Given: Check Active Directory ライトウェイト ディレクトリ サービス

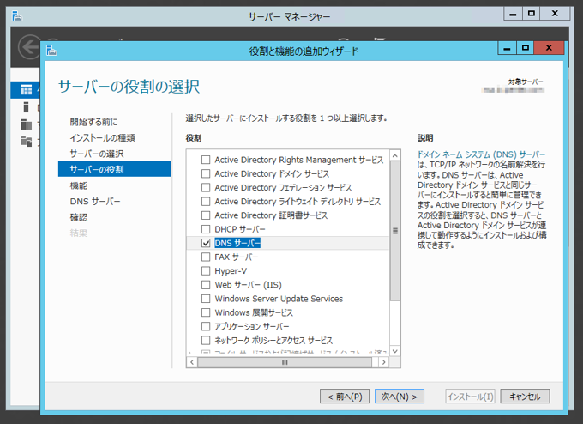Looking at the screenshot, I should tap(206, 202).
